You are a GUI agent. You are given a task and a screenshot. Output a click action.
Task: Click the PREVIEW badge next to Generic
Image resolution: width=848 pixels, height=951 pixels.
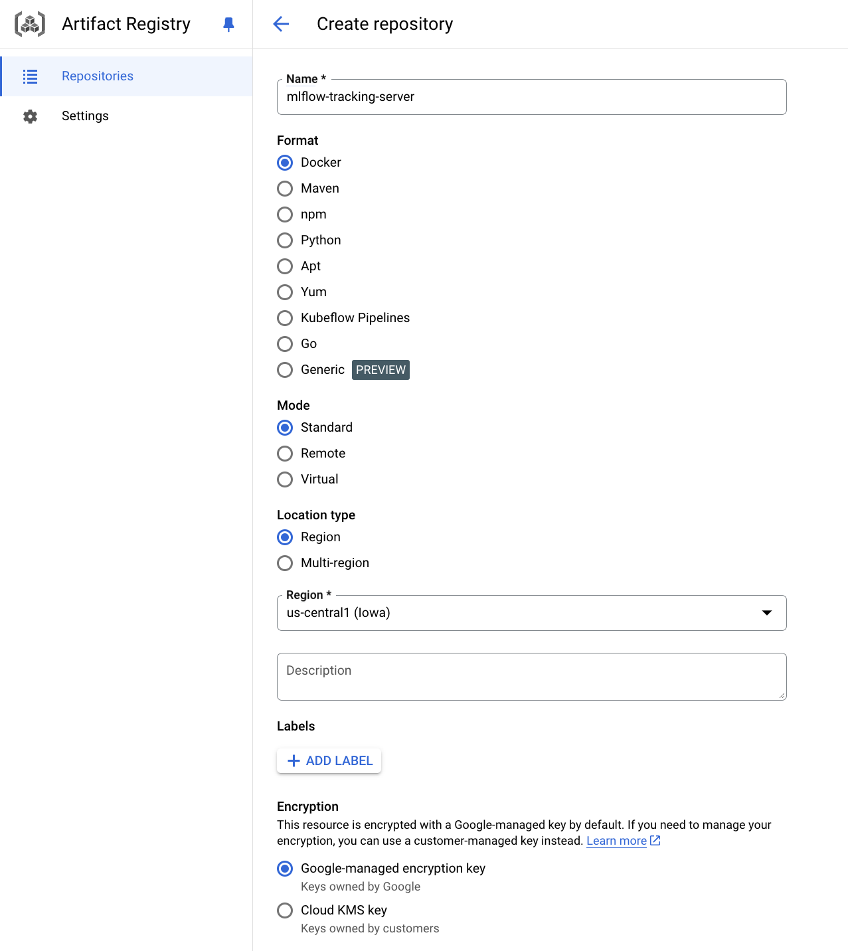(381, 370)
